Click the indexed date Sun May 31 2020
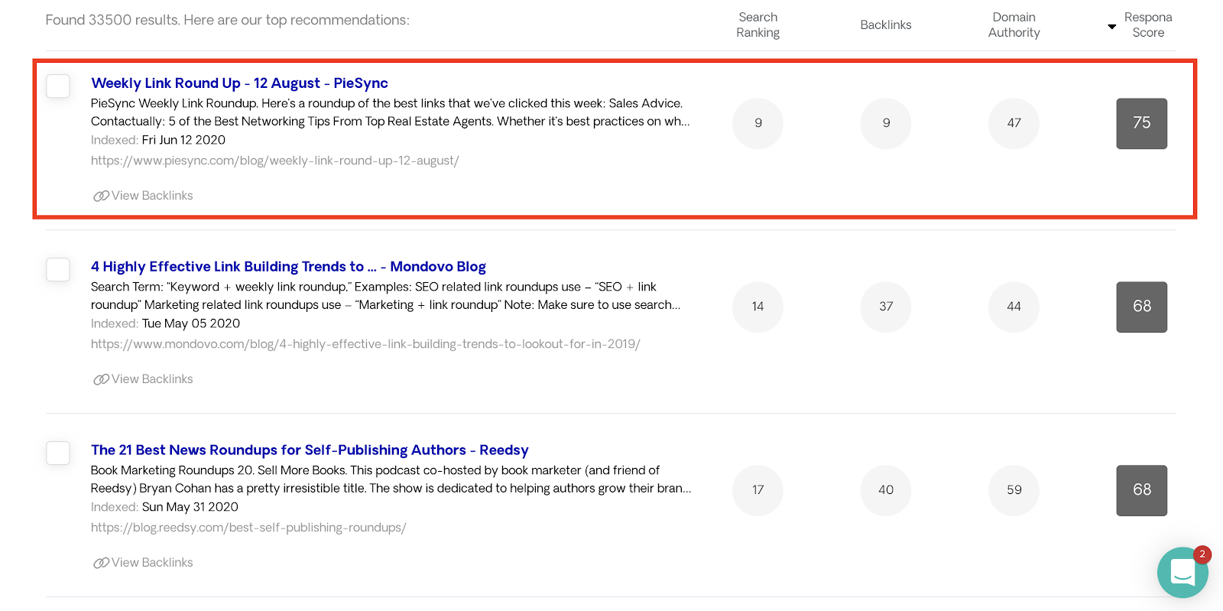Image resolution: width=1223 pixels, height=611 pixels. [x=190, y=507]
